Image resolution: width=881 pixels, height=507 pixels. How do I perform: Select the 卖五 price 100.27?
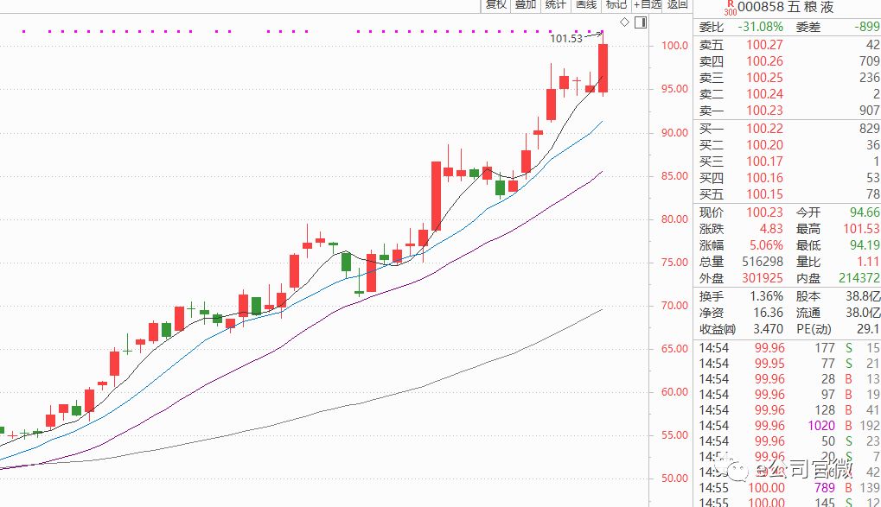tap(764, 45)
